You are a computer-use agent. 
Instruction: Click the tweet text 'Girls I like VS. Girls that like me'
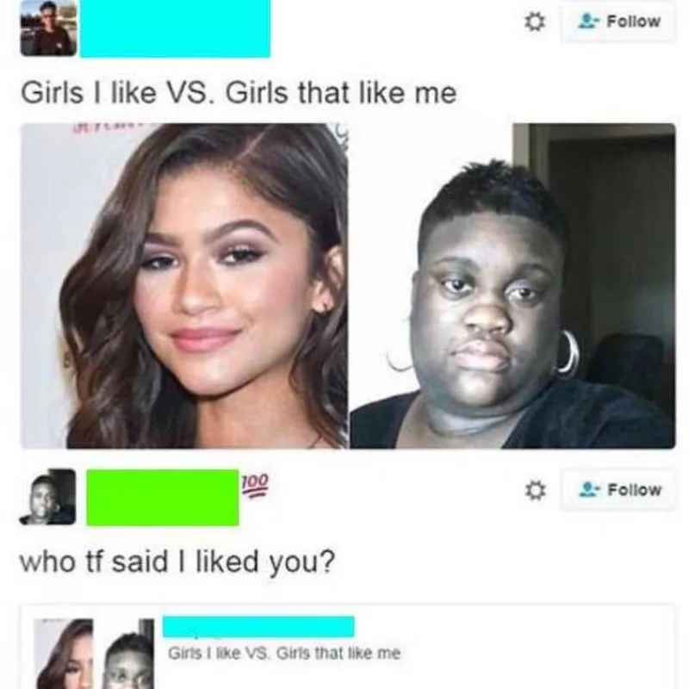239,93
